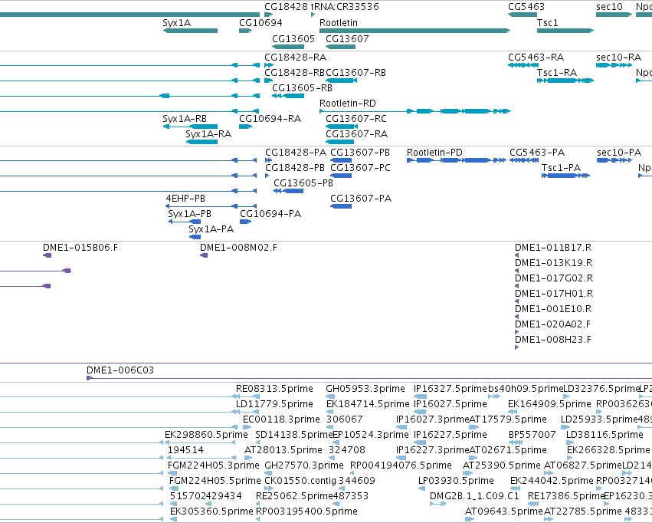The width and height of the screenshot is (652, 523).
Task: Click protein CG18428-PB label
Action: pos(295,168)
